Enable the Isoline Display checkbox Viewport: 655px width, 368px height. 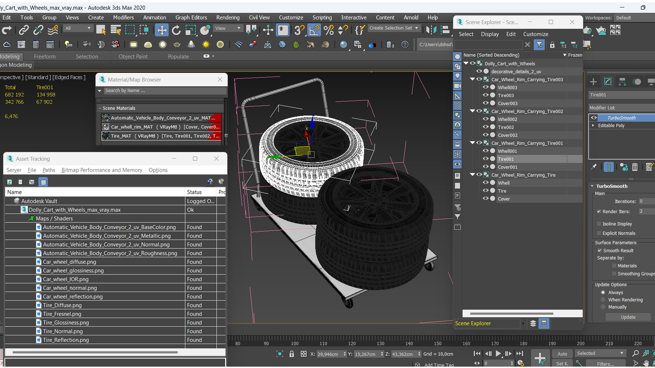pyautogui.click(x=599, y=224)
